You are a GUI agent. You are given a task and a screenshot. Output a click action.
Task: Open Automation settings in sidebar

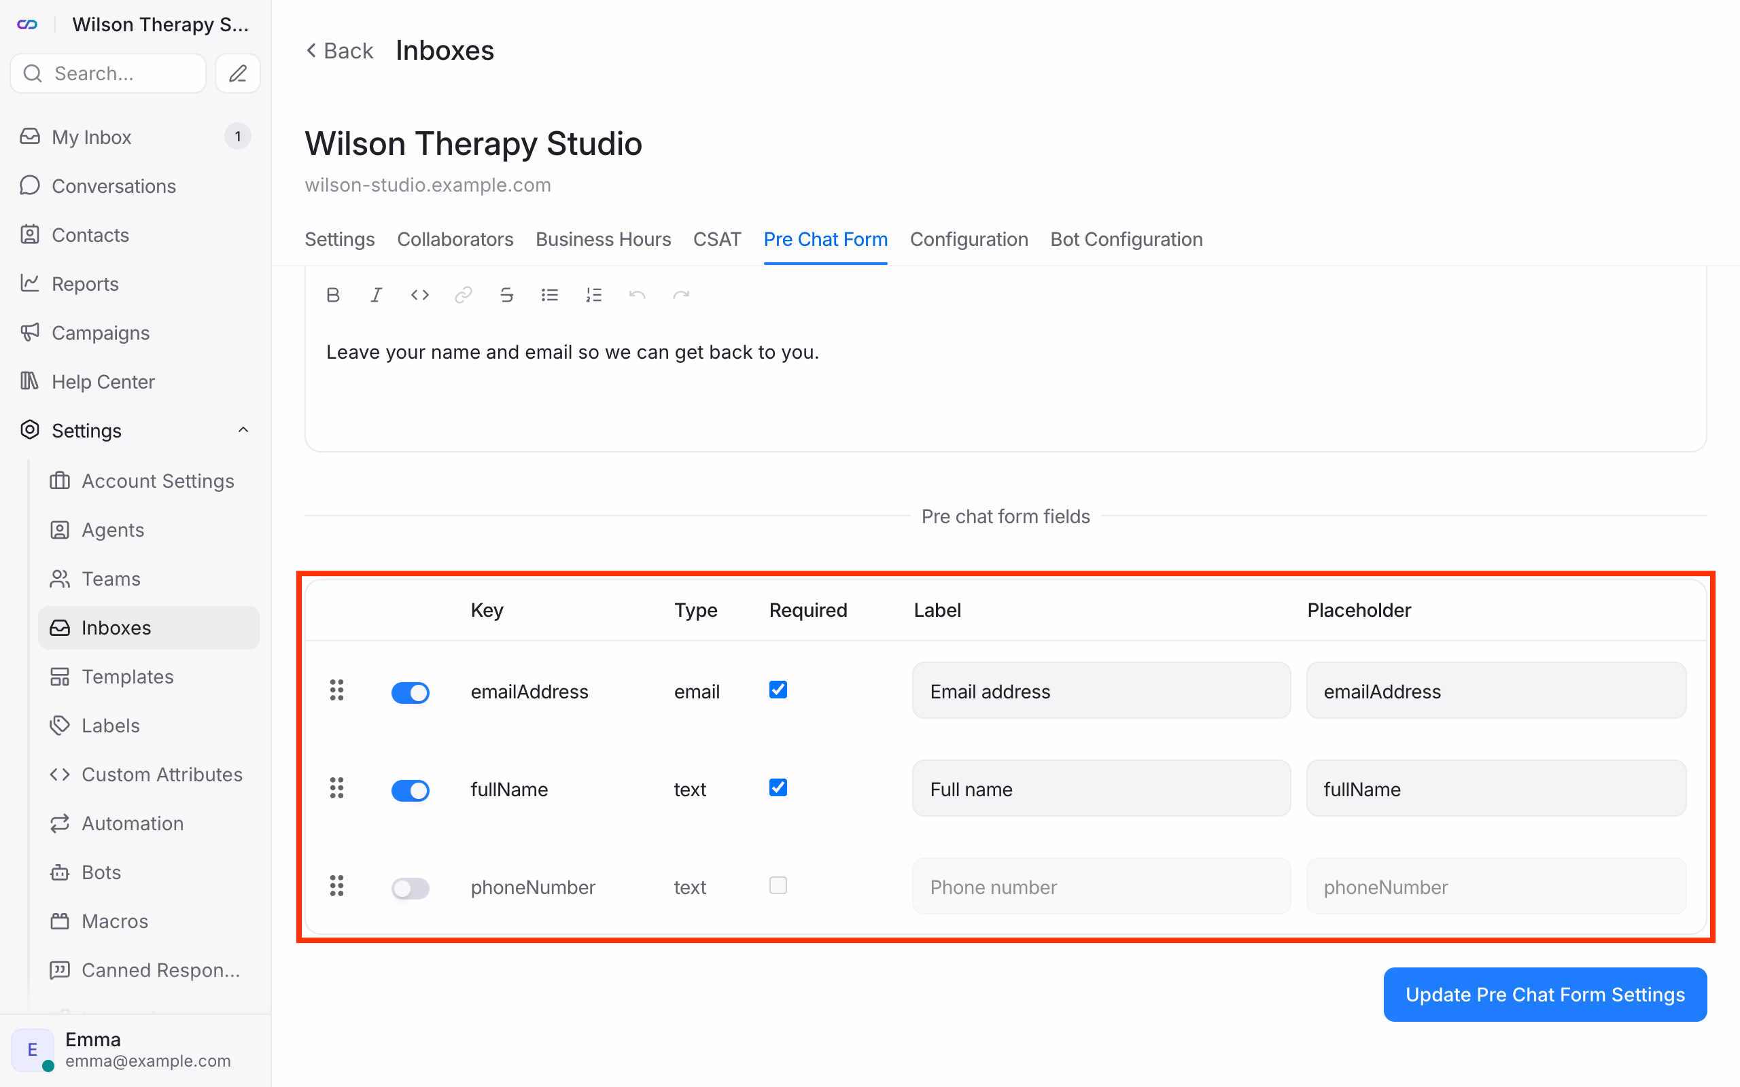click(x=148, y=823)
